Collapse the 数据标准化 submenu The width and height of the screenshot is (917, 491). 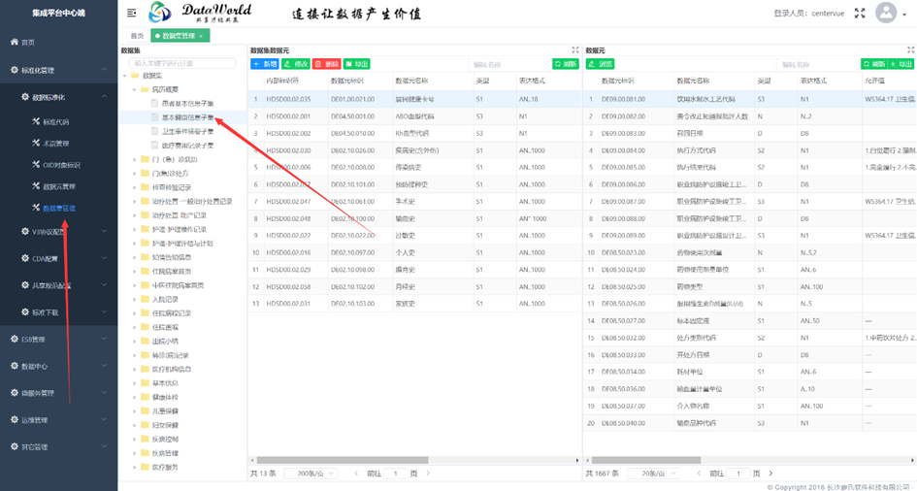pyautogui.click(x=58, y=97)
